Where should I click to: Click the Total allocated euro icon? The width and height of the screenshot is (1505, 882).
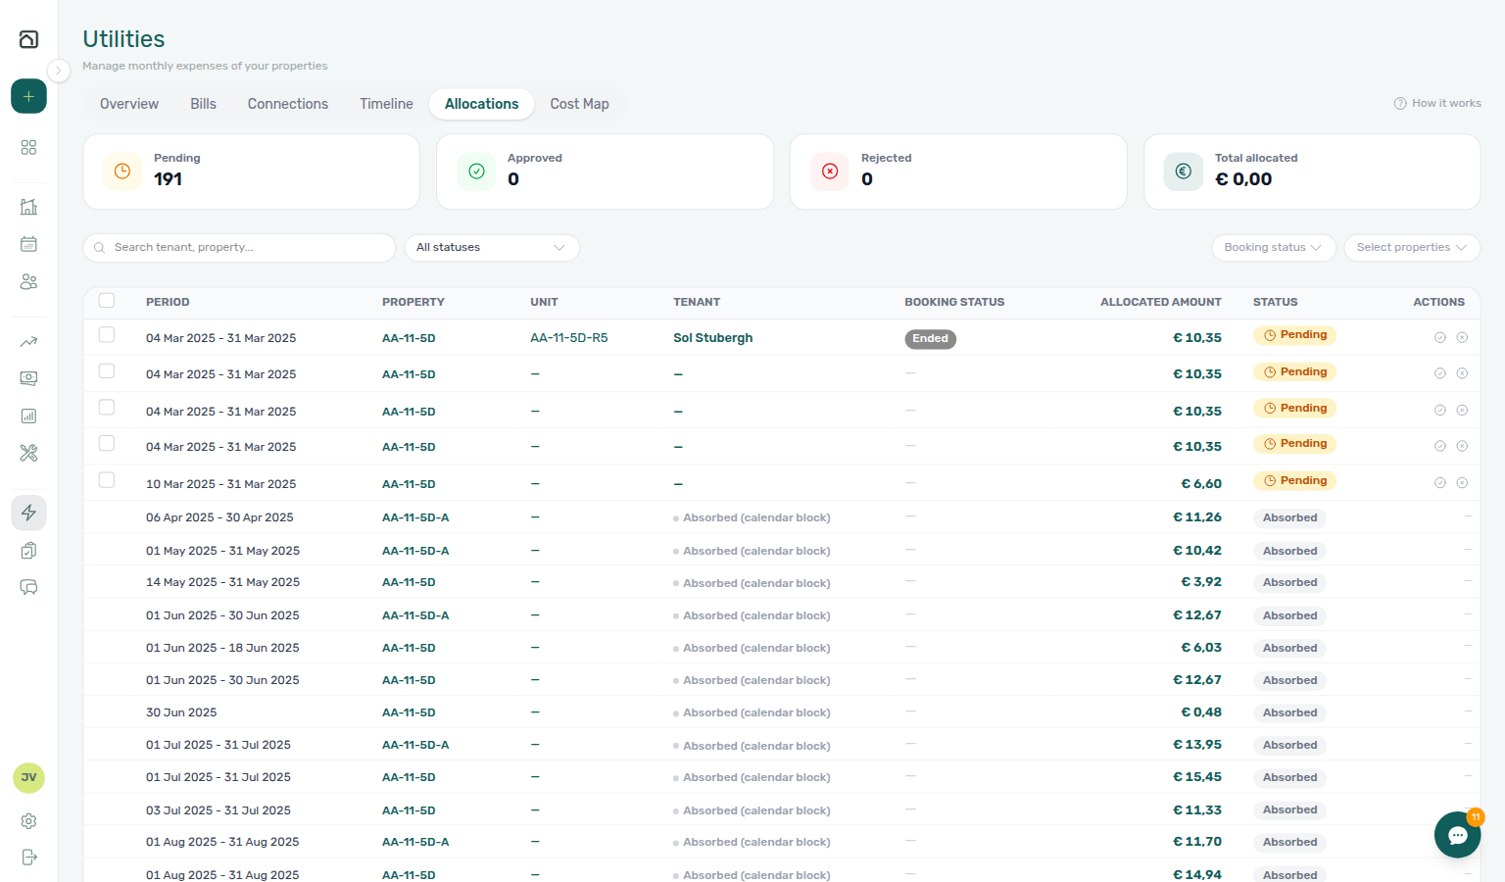tap(1184, 171)
